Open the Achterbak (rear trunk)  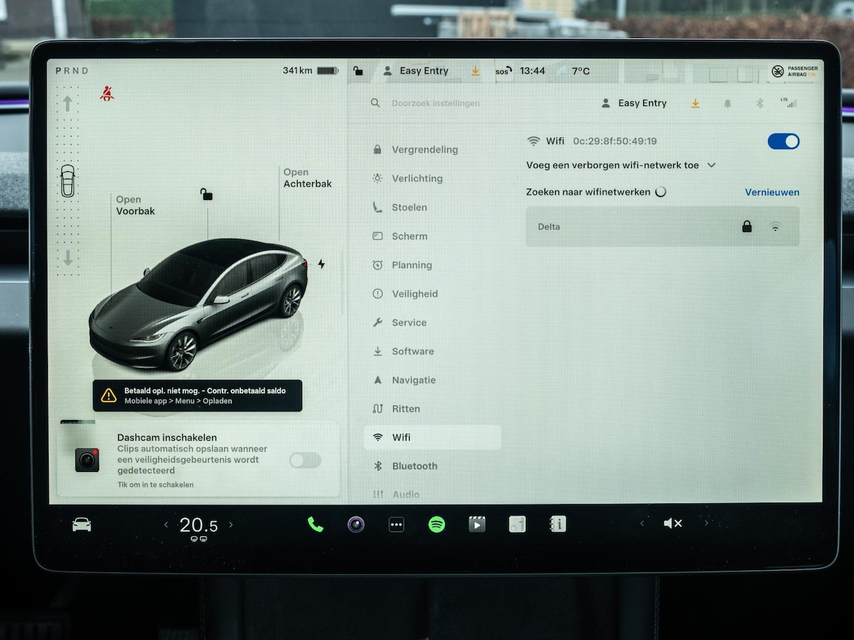coord(307,178)
